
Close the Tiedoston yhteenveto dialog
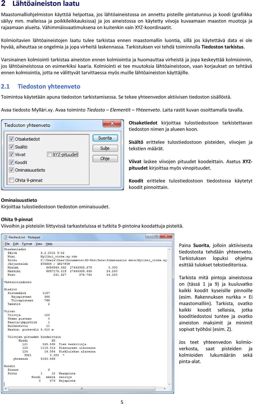112,123
